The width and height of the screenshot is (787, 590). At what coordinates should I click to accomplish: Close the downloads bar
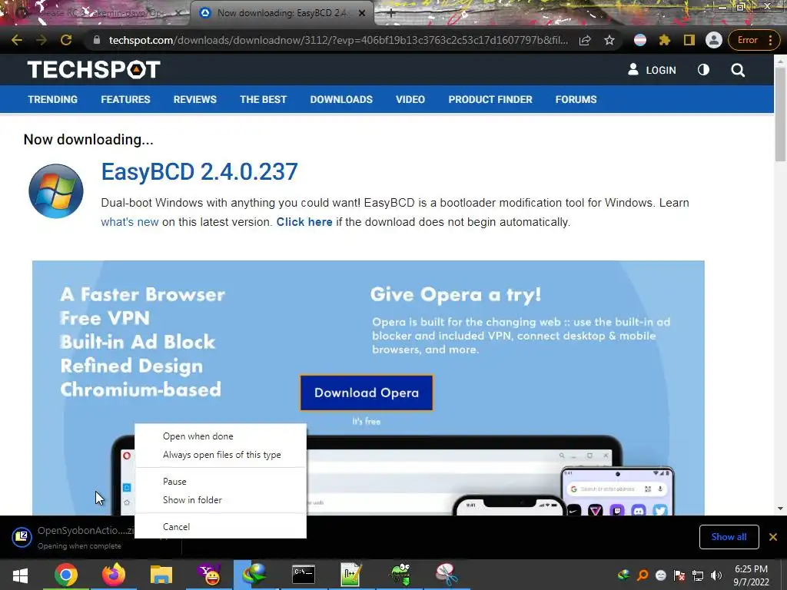coord(773,537)
